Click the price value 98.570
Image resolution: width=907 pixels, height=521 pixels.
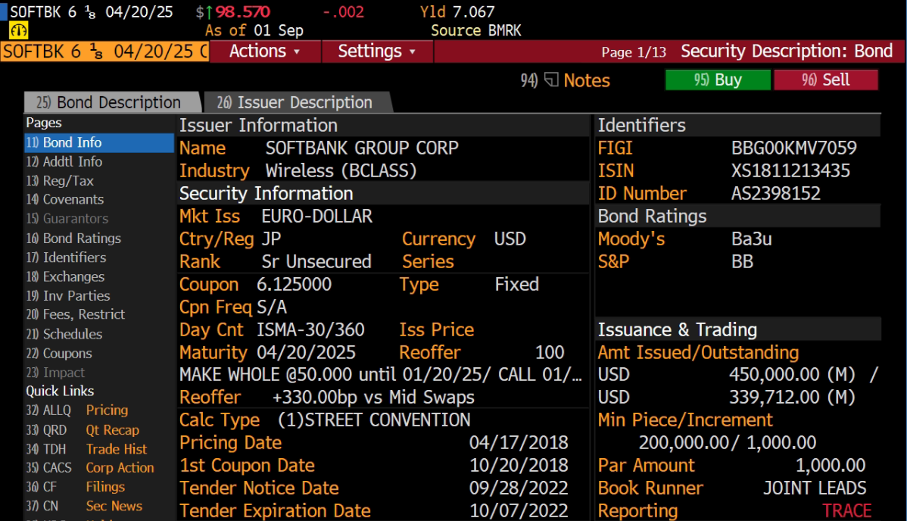[x=242, y=11]
